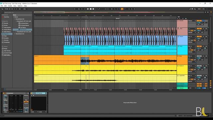Expand second WaveShell1-VST tree node

pos(16,32)
